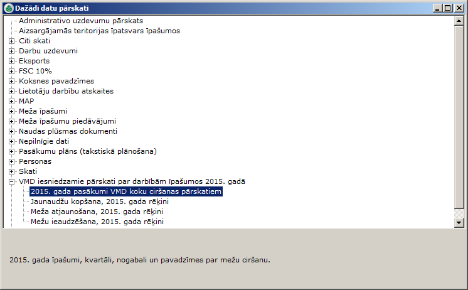
Task: Expand the FSC 10% node
Action: (x=11, y=71)
